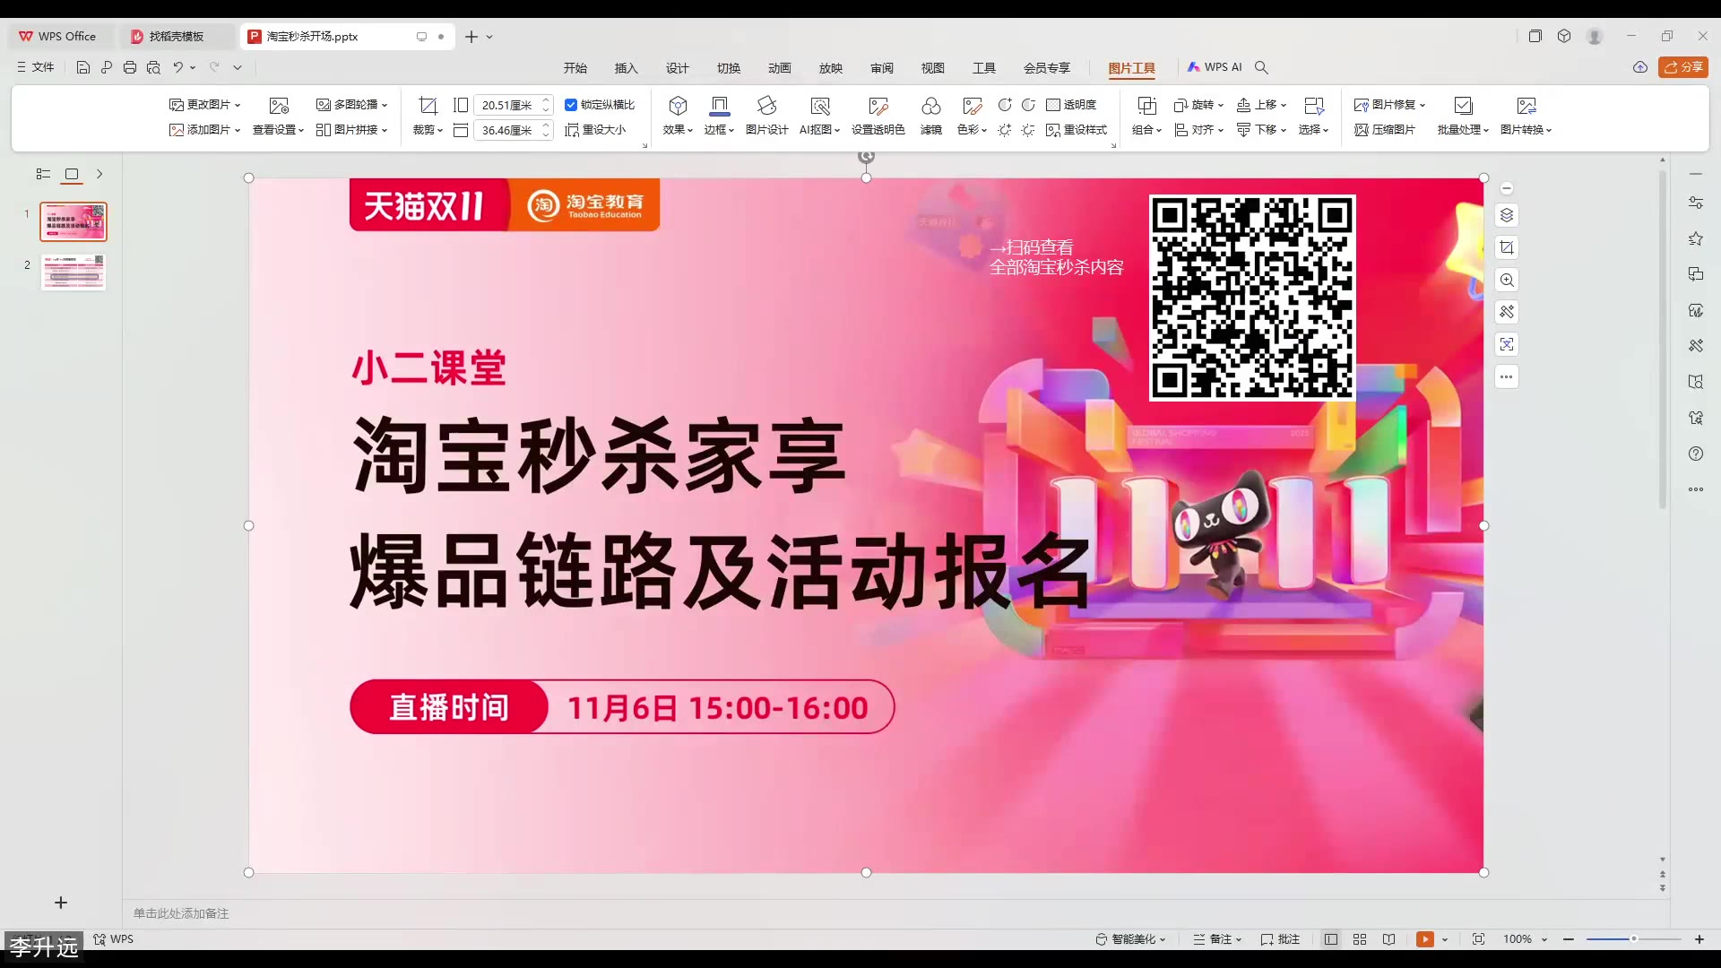Select slide 2 thumbnail
Image resolution: width=1721 pixels, height=968 pixels.
click(73, 272)
